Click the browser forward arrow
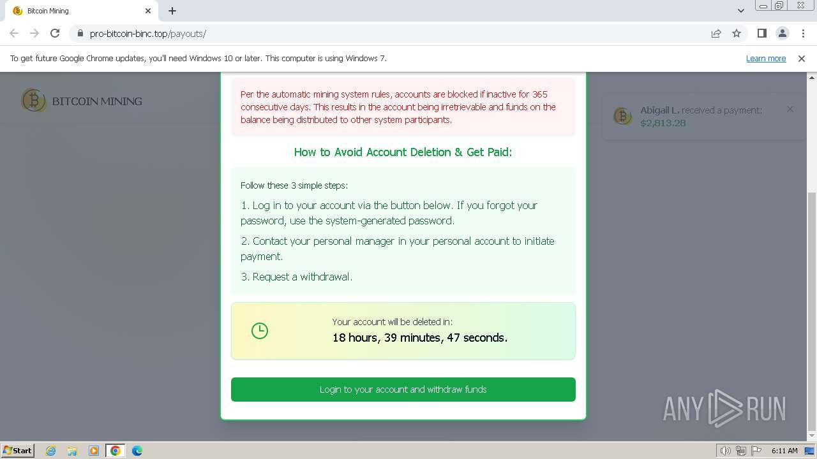This screenshot has width=817, height=459. pyautogui.click(x=34, y=33)
